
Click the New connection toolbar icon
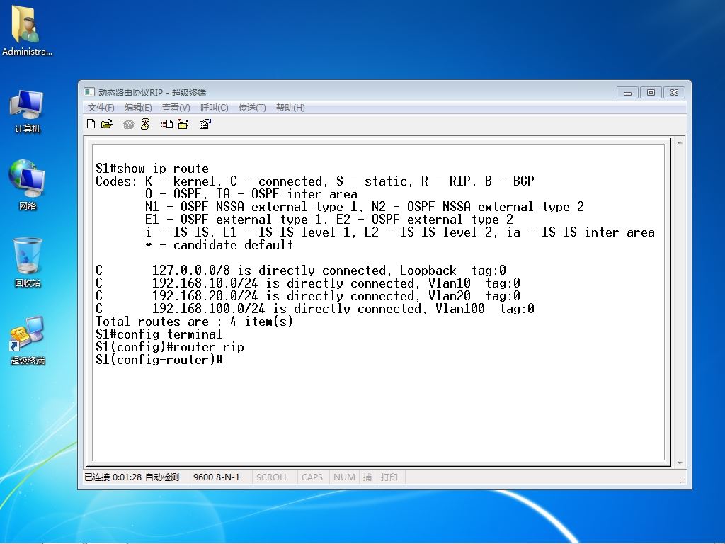click(x=91, y=123)
